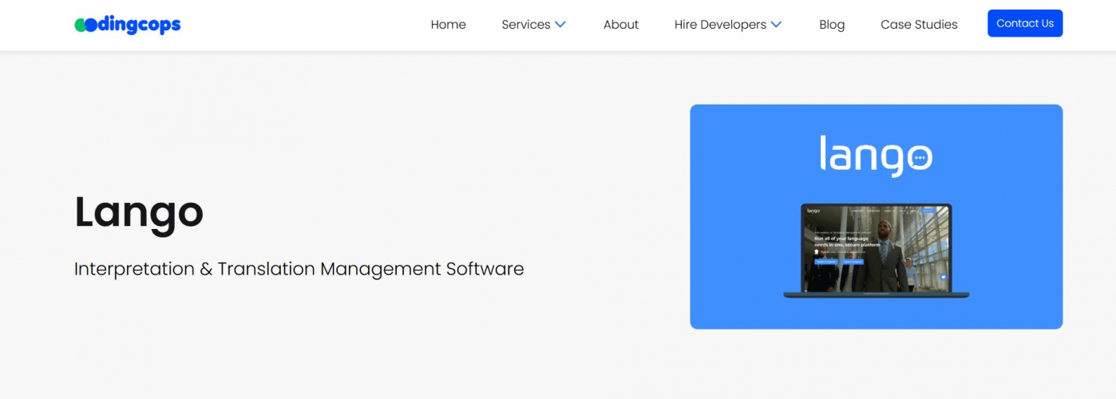Screen dimensions: 1116x399
Task: Open the codingcops logo homepage link
Action: (128, 25)
